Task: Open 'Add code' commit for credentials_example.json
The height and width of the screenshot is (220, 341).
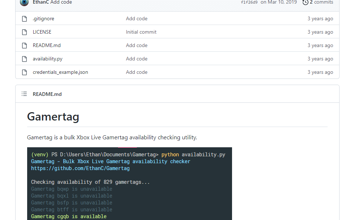Action: coord(136,72)
